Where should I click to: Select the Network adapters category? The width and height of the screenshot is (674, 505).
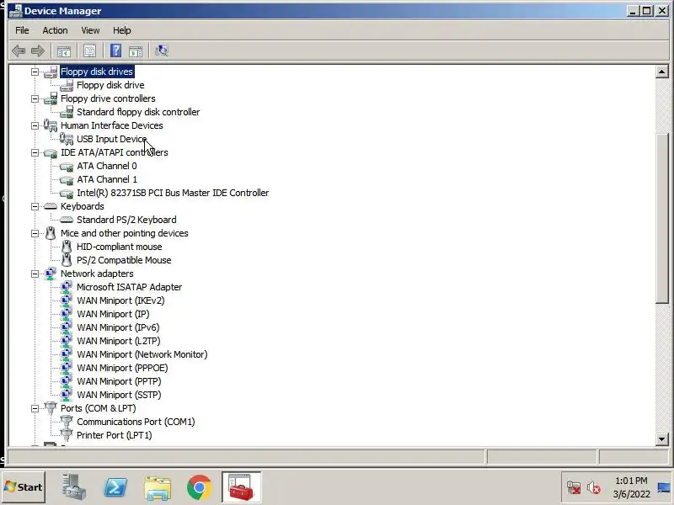[97, 274]
